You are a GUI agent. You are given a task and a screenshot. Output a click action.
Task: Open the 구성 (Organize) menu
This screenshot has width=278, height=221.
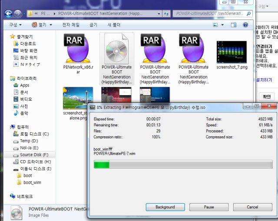[15, 25]
